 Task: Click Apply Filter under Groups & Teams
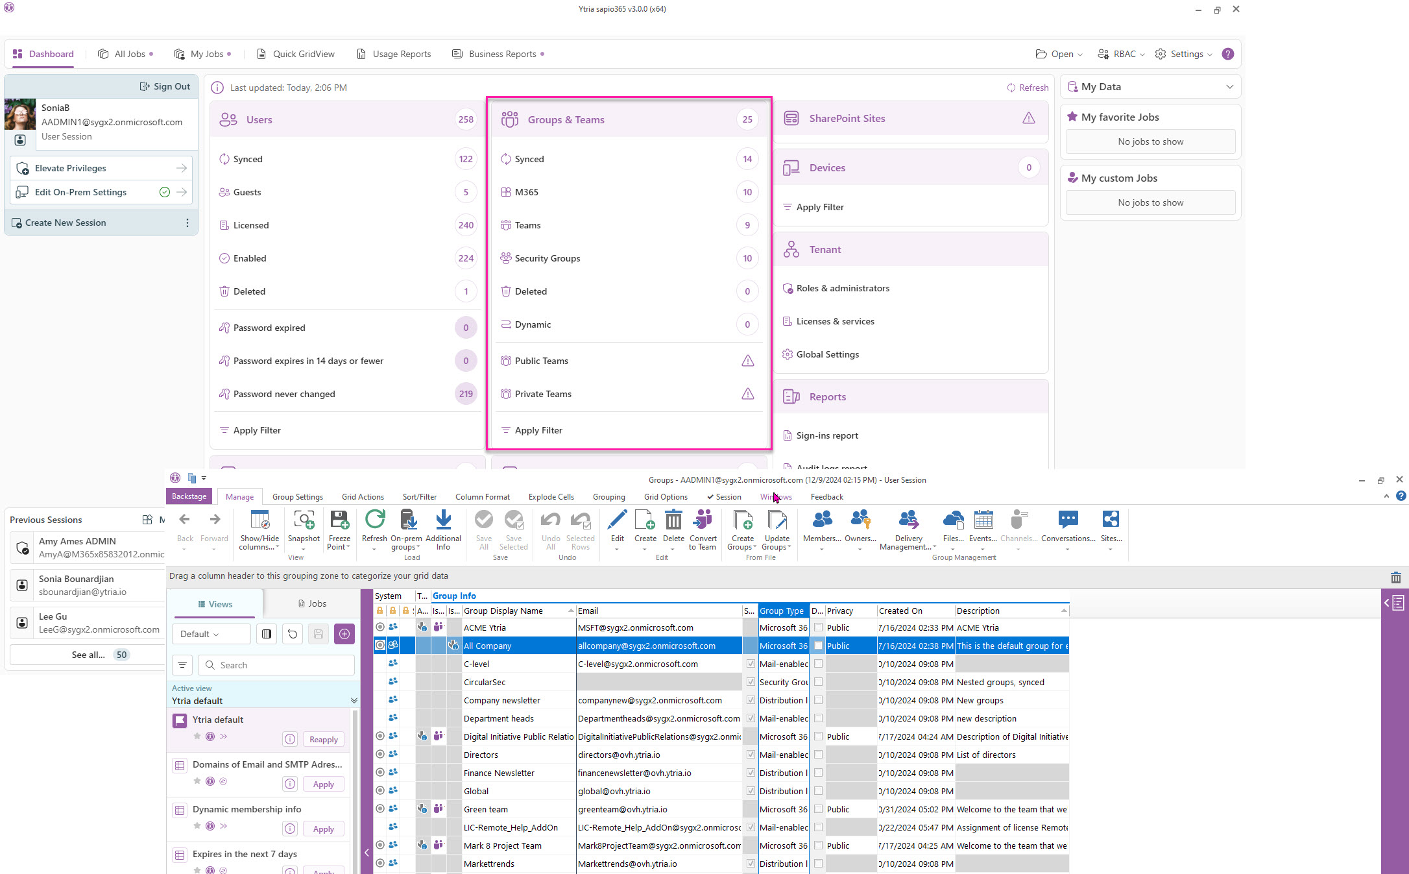coord(538,430)
